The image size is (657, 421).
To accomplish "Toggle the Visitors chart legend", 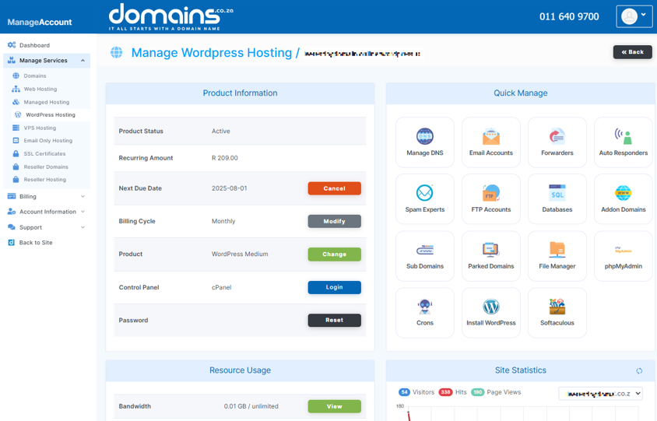I will tap(416, 392).
